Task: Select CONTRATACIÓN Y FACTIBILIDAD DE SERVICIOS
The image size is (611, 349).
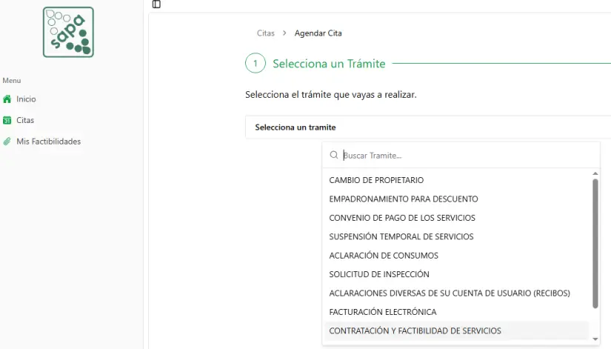Action: click(x=457, y=330)
